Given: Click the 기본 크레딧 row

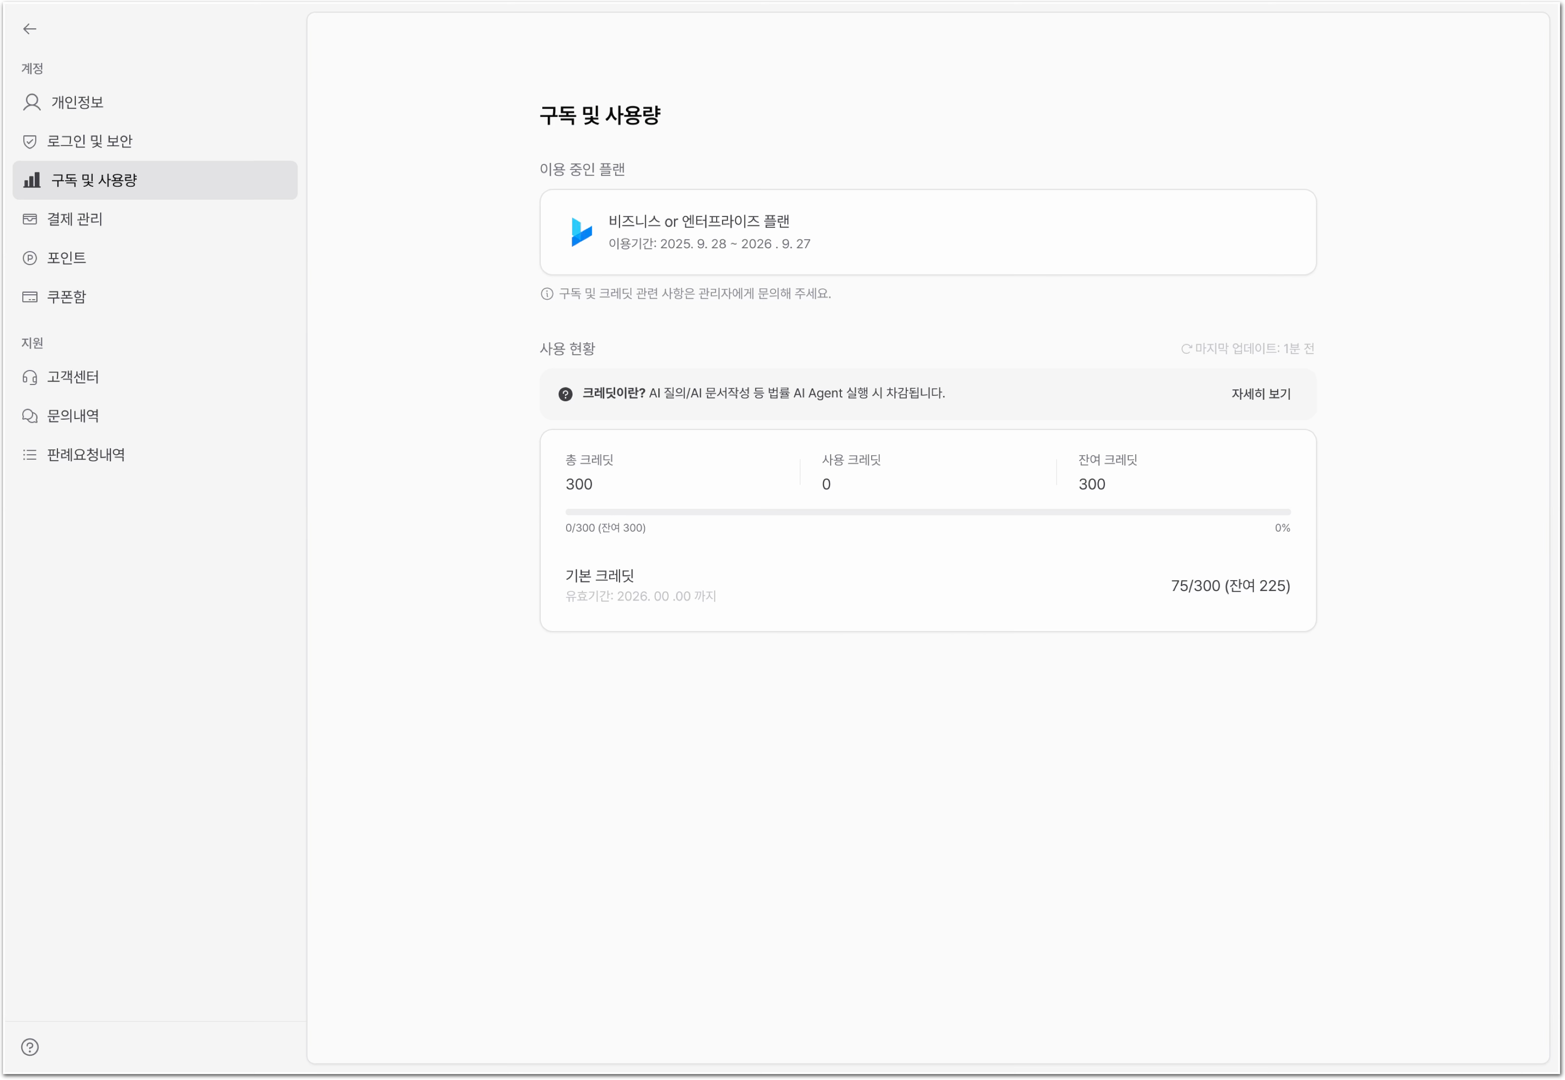Looking at the screenshot, I should (928, 586).
